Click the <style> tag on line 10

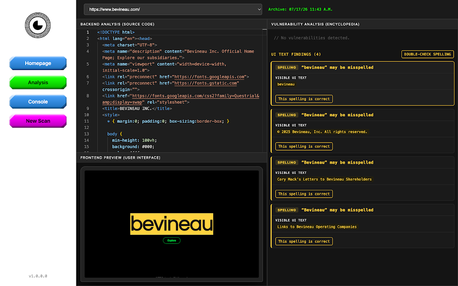coord(111,115)
